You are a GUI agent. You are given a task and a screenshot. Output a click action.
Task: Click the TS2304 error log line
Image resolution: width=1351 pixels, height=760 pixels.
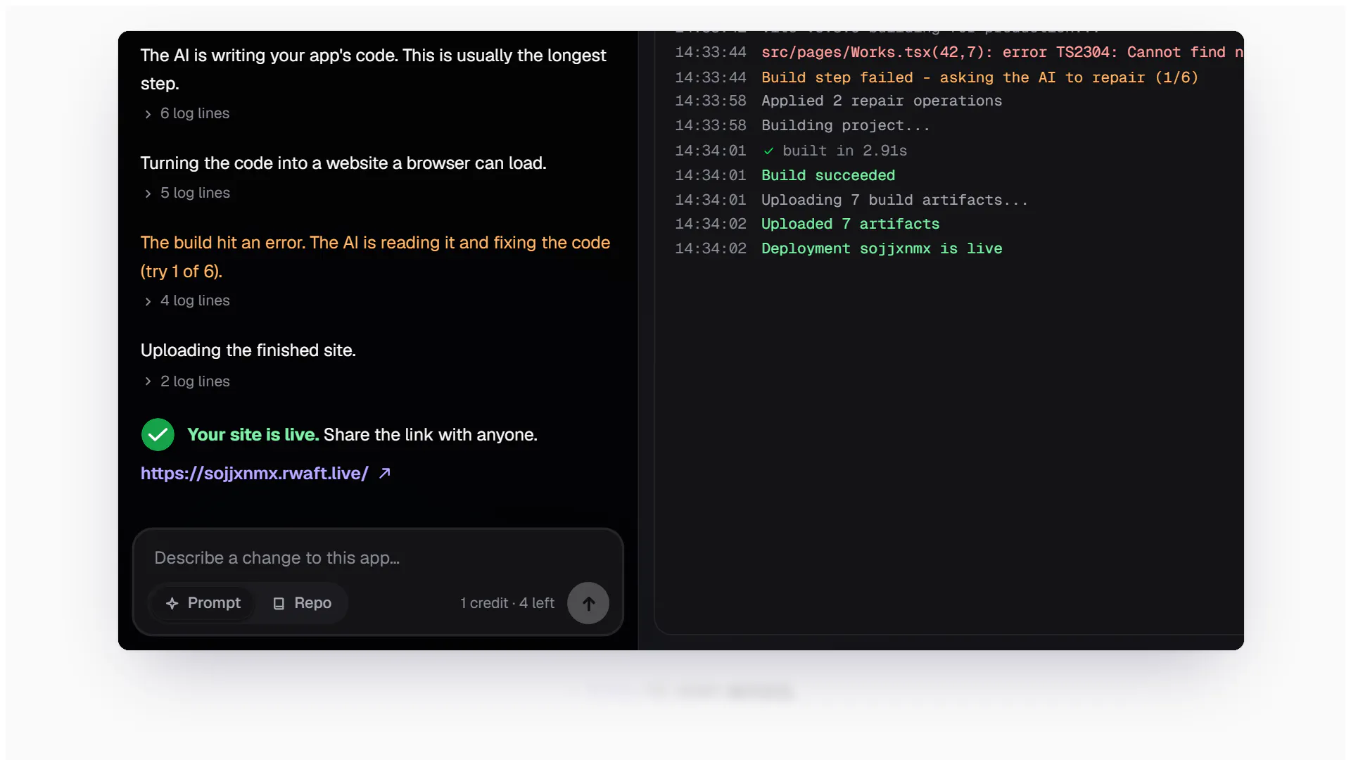pos(1002,52)
